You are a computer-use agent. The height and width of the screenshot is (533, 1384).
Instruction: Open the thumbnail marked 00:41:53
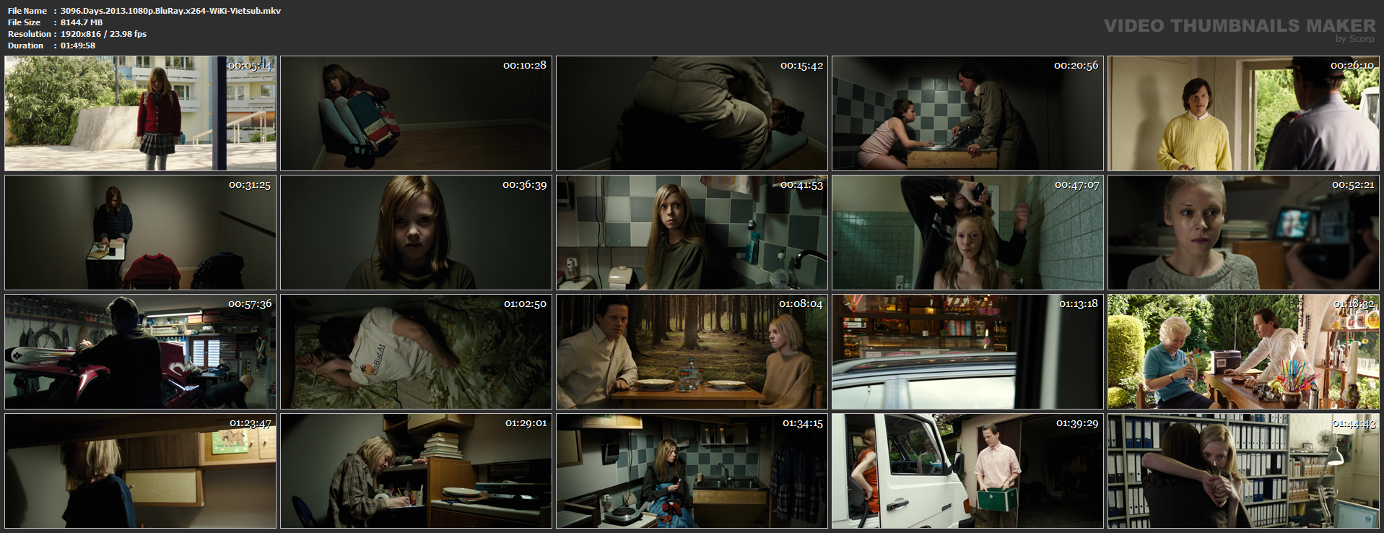click(692, 233)
